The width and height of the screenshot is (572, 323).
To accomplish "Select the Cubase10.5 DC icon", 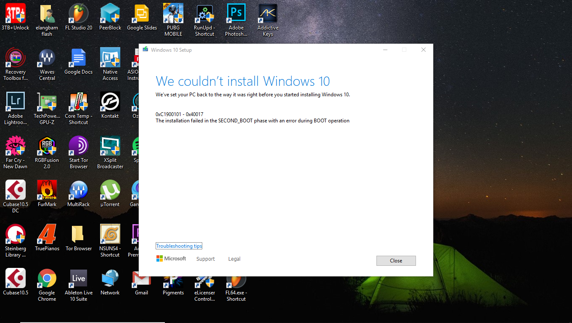I will click(x=16, y=197).
